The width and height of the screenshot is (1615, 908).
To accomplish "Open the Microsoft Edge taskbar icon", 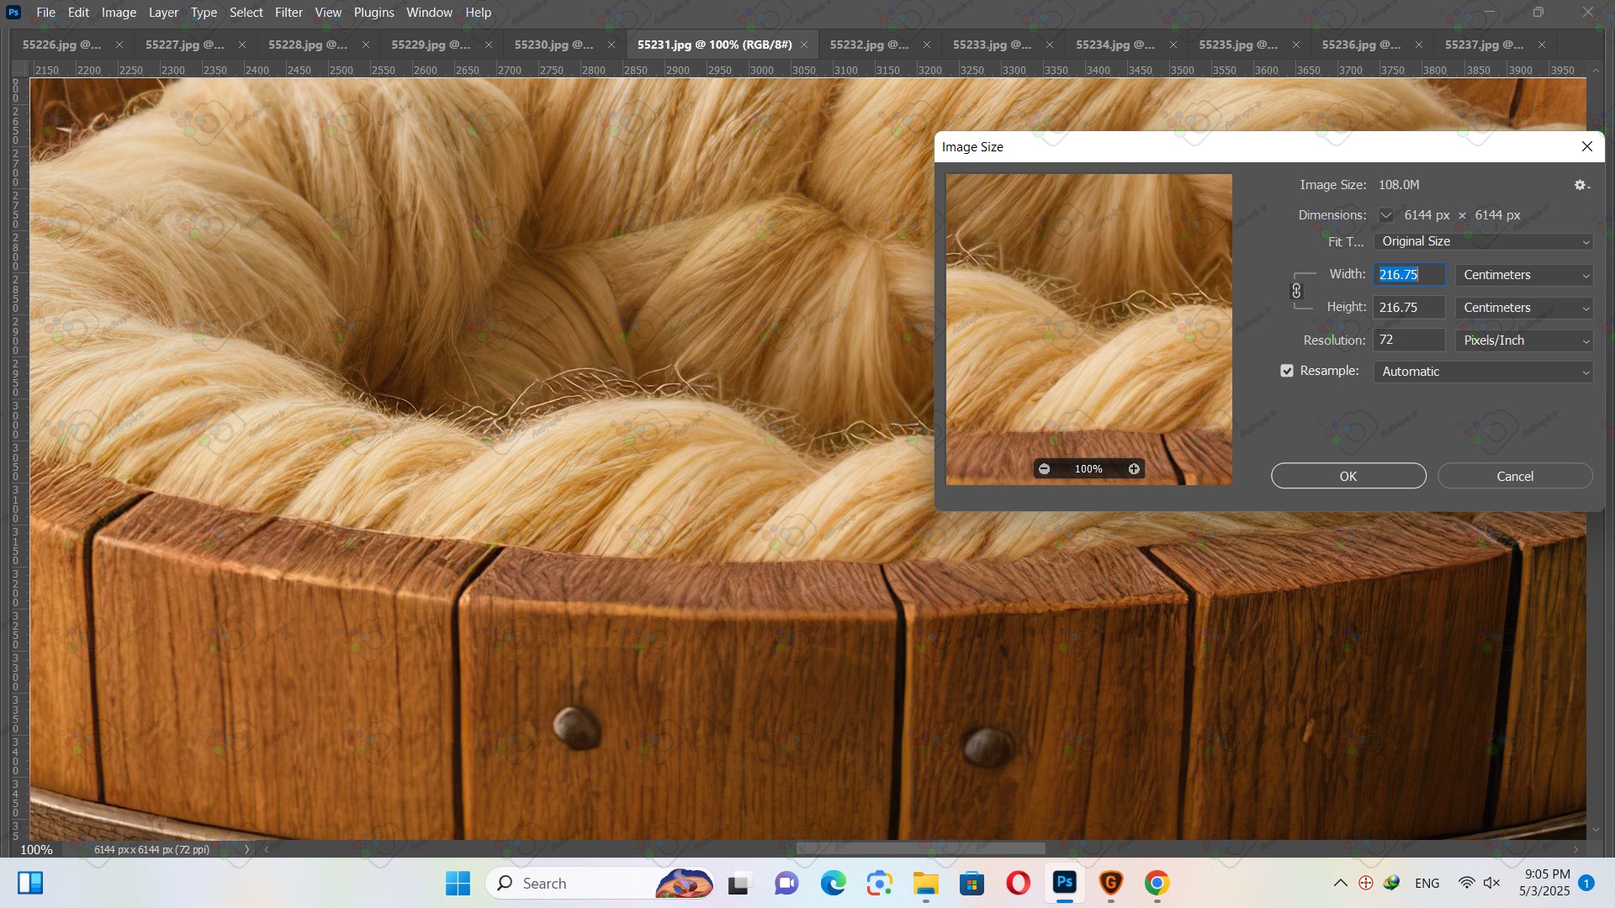I will (x=833, y=883).
